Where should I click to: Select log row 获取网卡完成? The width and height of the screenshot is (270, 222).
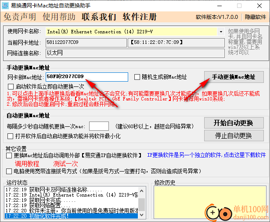pos(72,200)
